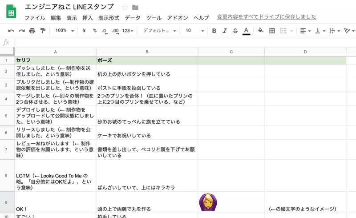Image resolution: width=356 pixels, height=218 pixels.
Task: Click the merge cells icon
Action: pos(283,31)
